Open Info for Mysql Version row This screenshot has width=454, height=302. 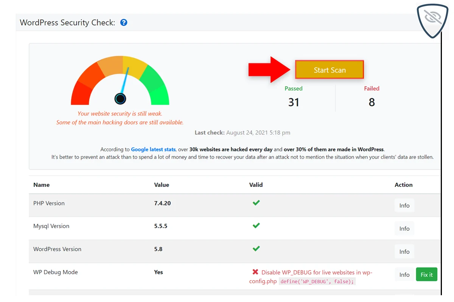404,229
